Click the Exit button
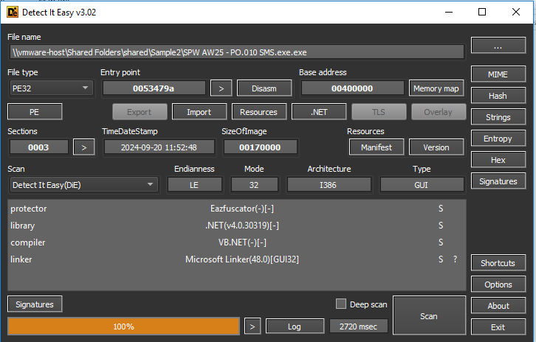The height and width of the screenshot is (342, 536). pos(498,327)
